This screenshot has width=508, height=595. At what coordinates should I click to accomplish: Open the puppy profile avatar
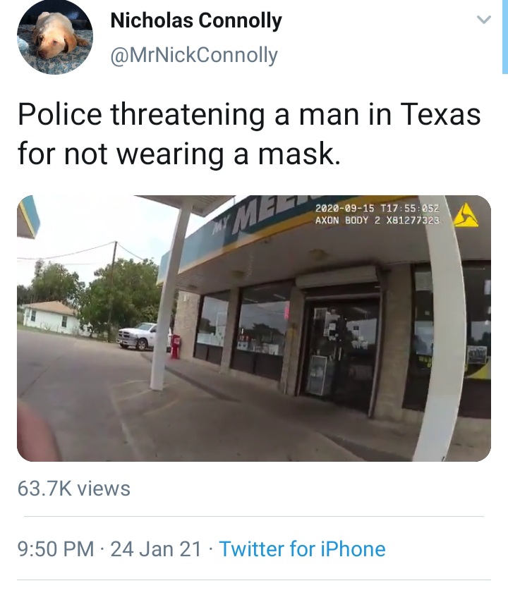55,37
